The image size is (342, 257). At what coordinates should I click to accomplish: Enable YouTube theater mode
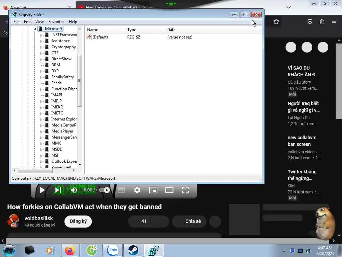coord(169,190)
